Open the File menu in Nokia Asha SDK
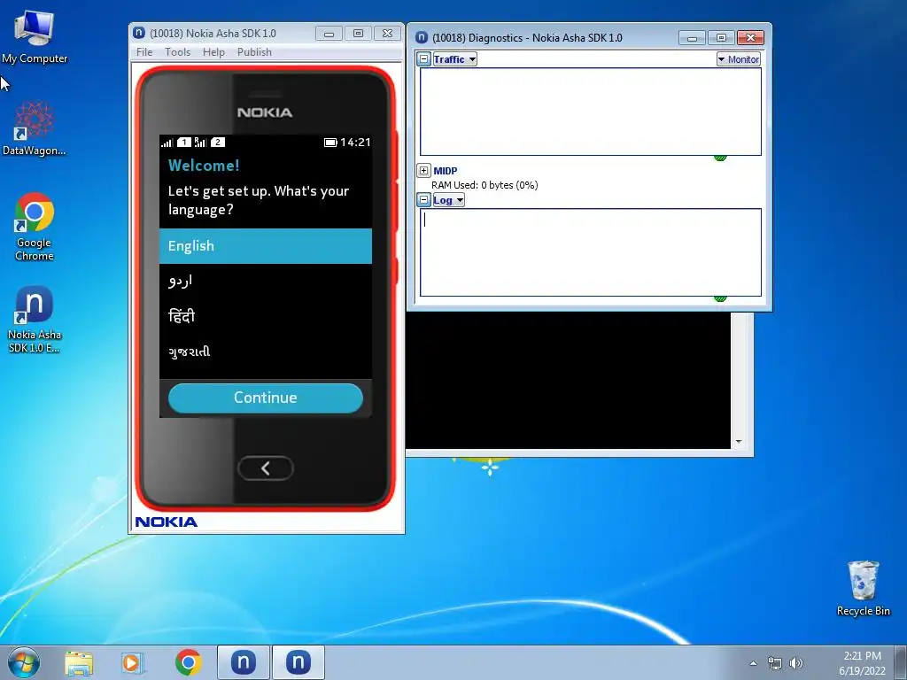Screen dimensions: 907x680 tap(144, 52)
